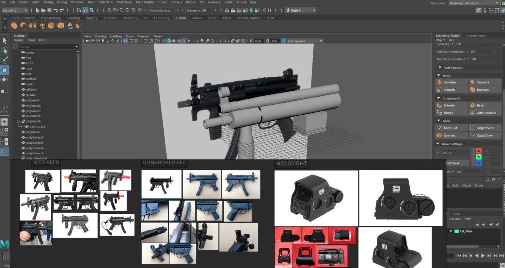Click Smooth in the Mesh section
Screen dimensions: 505x268
[452, 90]
